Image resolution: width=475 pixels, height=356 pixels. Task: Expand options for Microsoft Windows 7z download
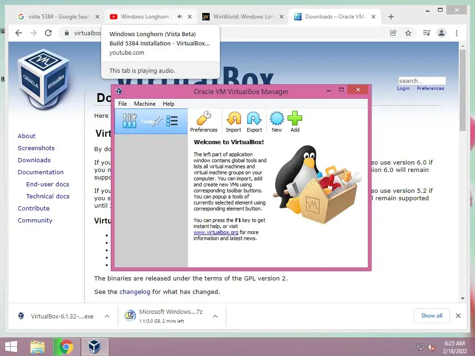pyautogui.click(x=215, y=316)
